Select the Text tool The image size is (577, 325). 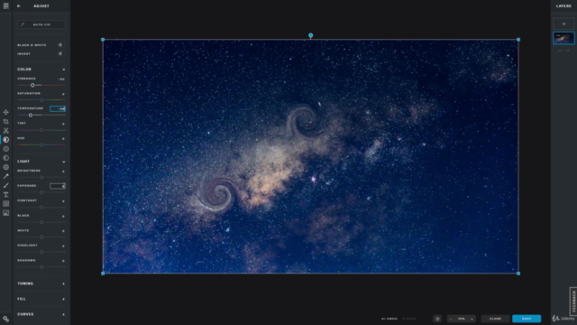(x=6, y=195)
